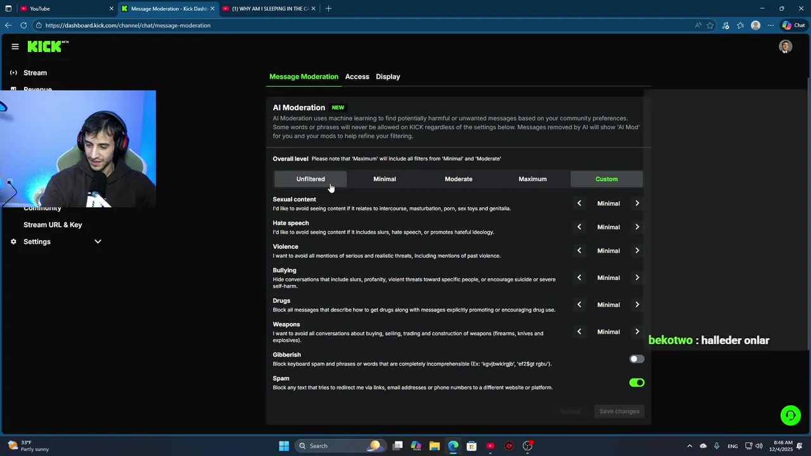
Task: Decrease the Drugs level with the left arrow
Action: click(x=579, y=305)
